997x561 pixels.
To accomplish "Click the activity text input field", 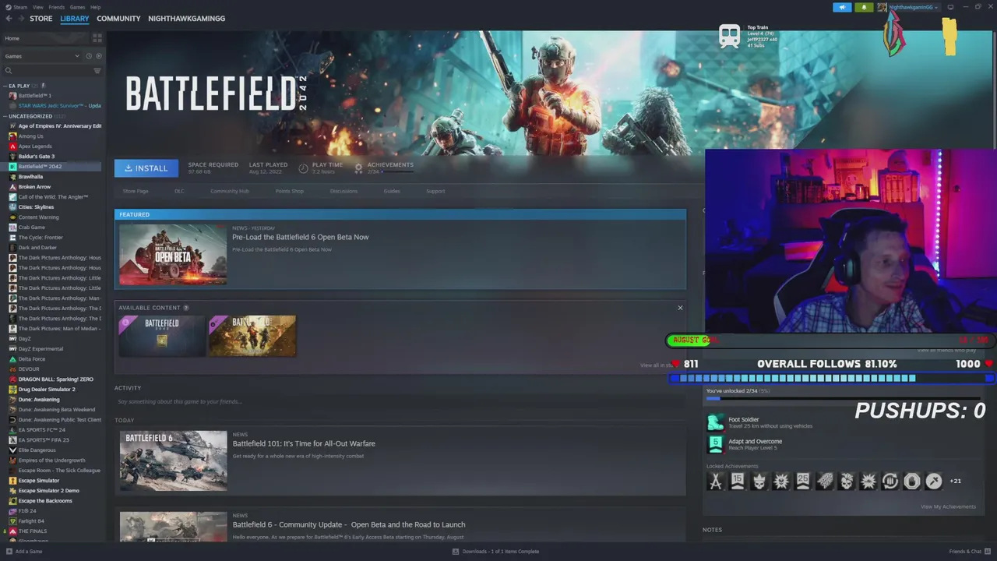I will pos(399,402).
